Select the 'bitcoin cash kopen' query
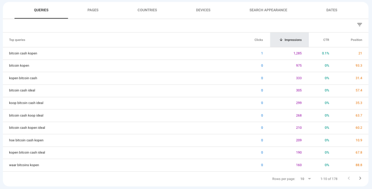The image size is (372, 189). [x=23, y=53]
